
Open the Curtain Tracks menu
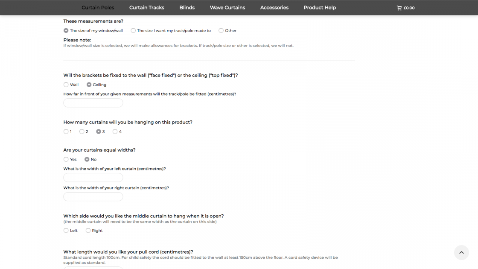[147, 8]
